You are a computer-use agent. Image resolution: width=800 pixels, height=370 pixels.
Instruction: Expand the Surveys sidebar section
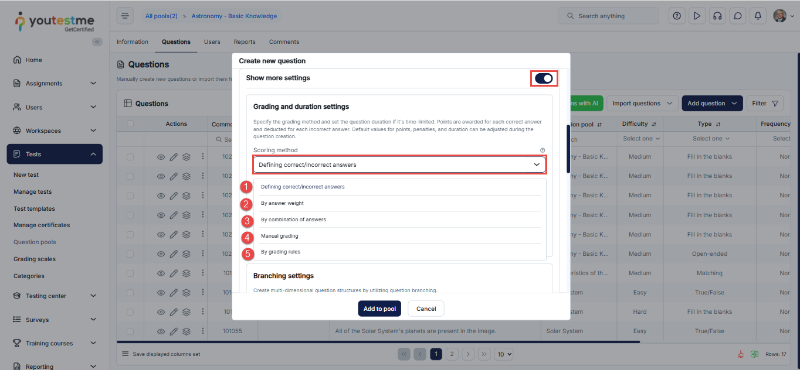click(55, 320)
